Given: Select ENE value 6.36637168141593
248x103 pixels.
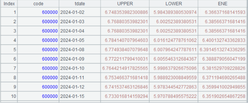Looking at the screenshot, I should 222,12.
